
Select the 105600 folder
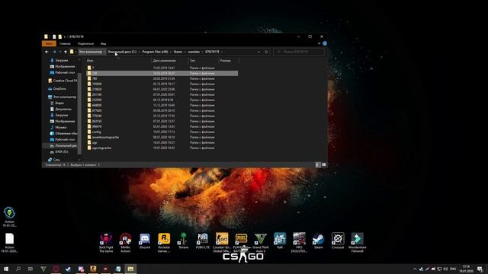(162, 84)
